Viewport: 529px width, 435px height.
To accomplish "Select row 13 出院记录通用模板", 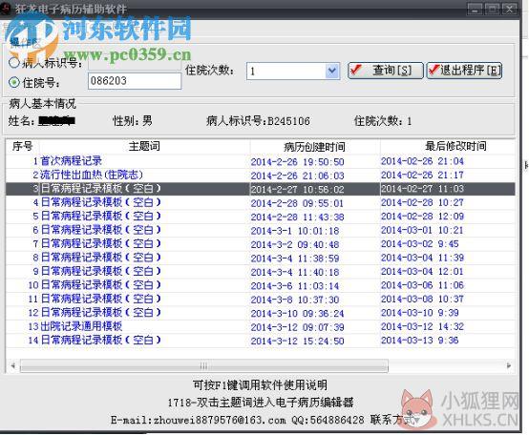I will click(x=260, y=327).
